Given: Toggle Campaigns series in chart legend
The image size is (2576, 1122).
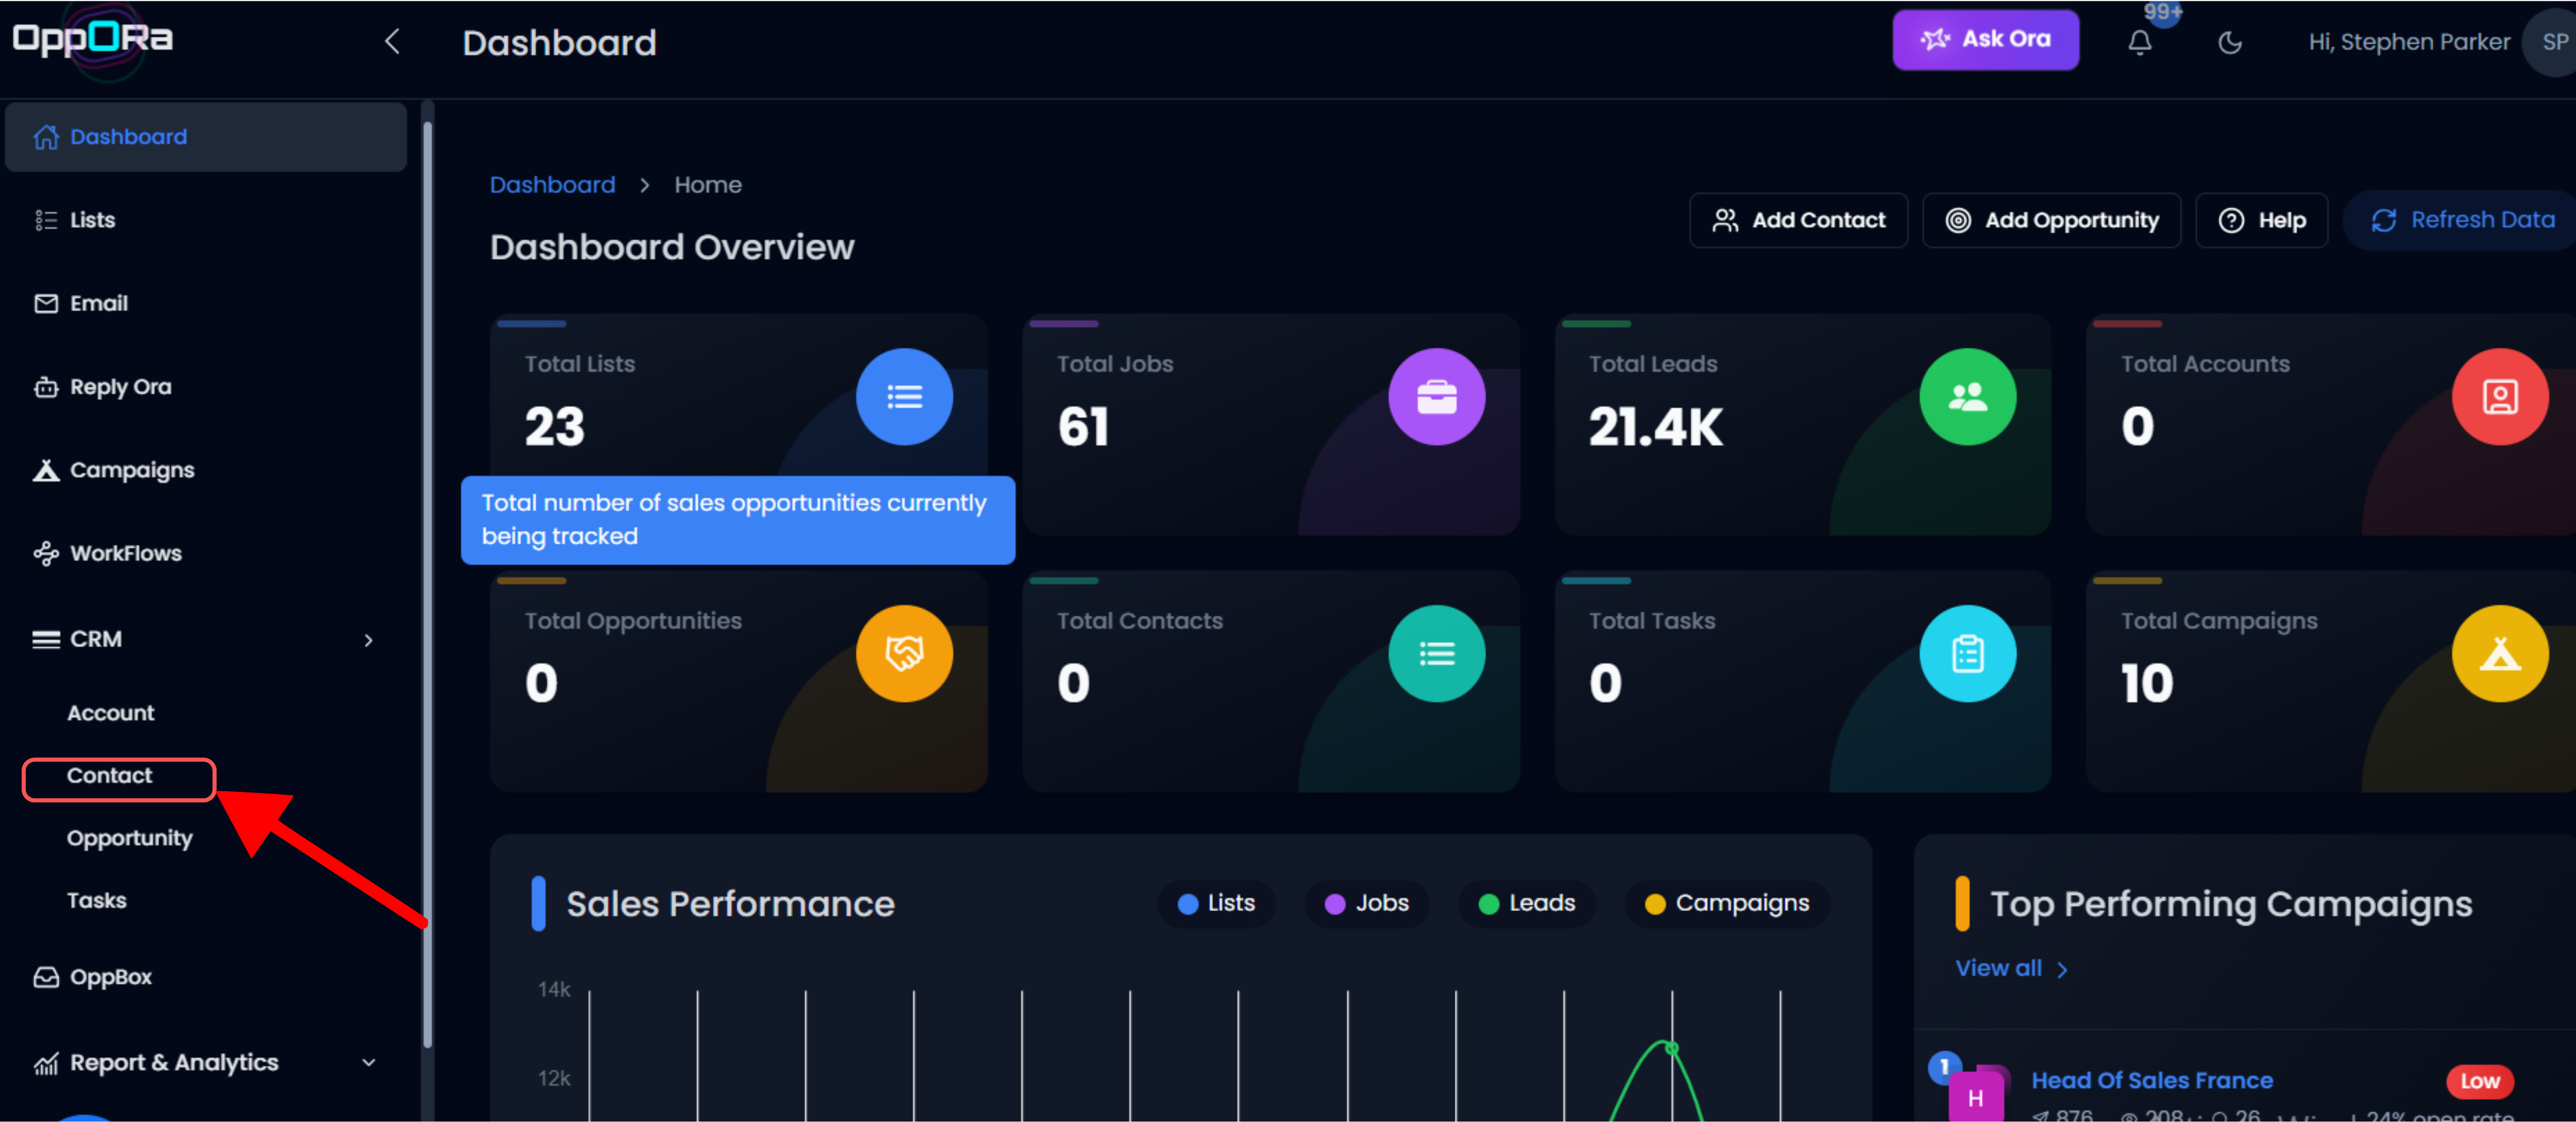Looking at the screenshot, I should (1727, 903).
